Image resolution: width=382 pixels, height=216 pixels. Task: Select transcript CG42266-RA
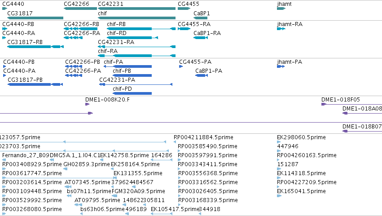tap(82, 33)
